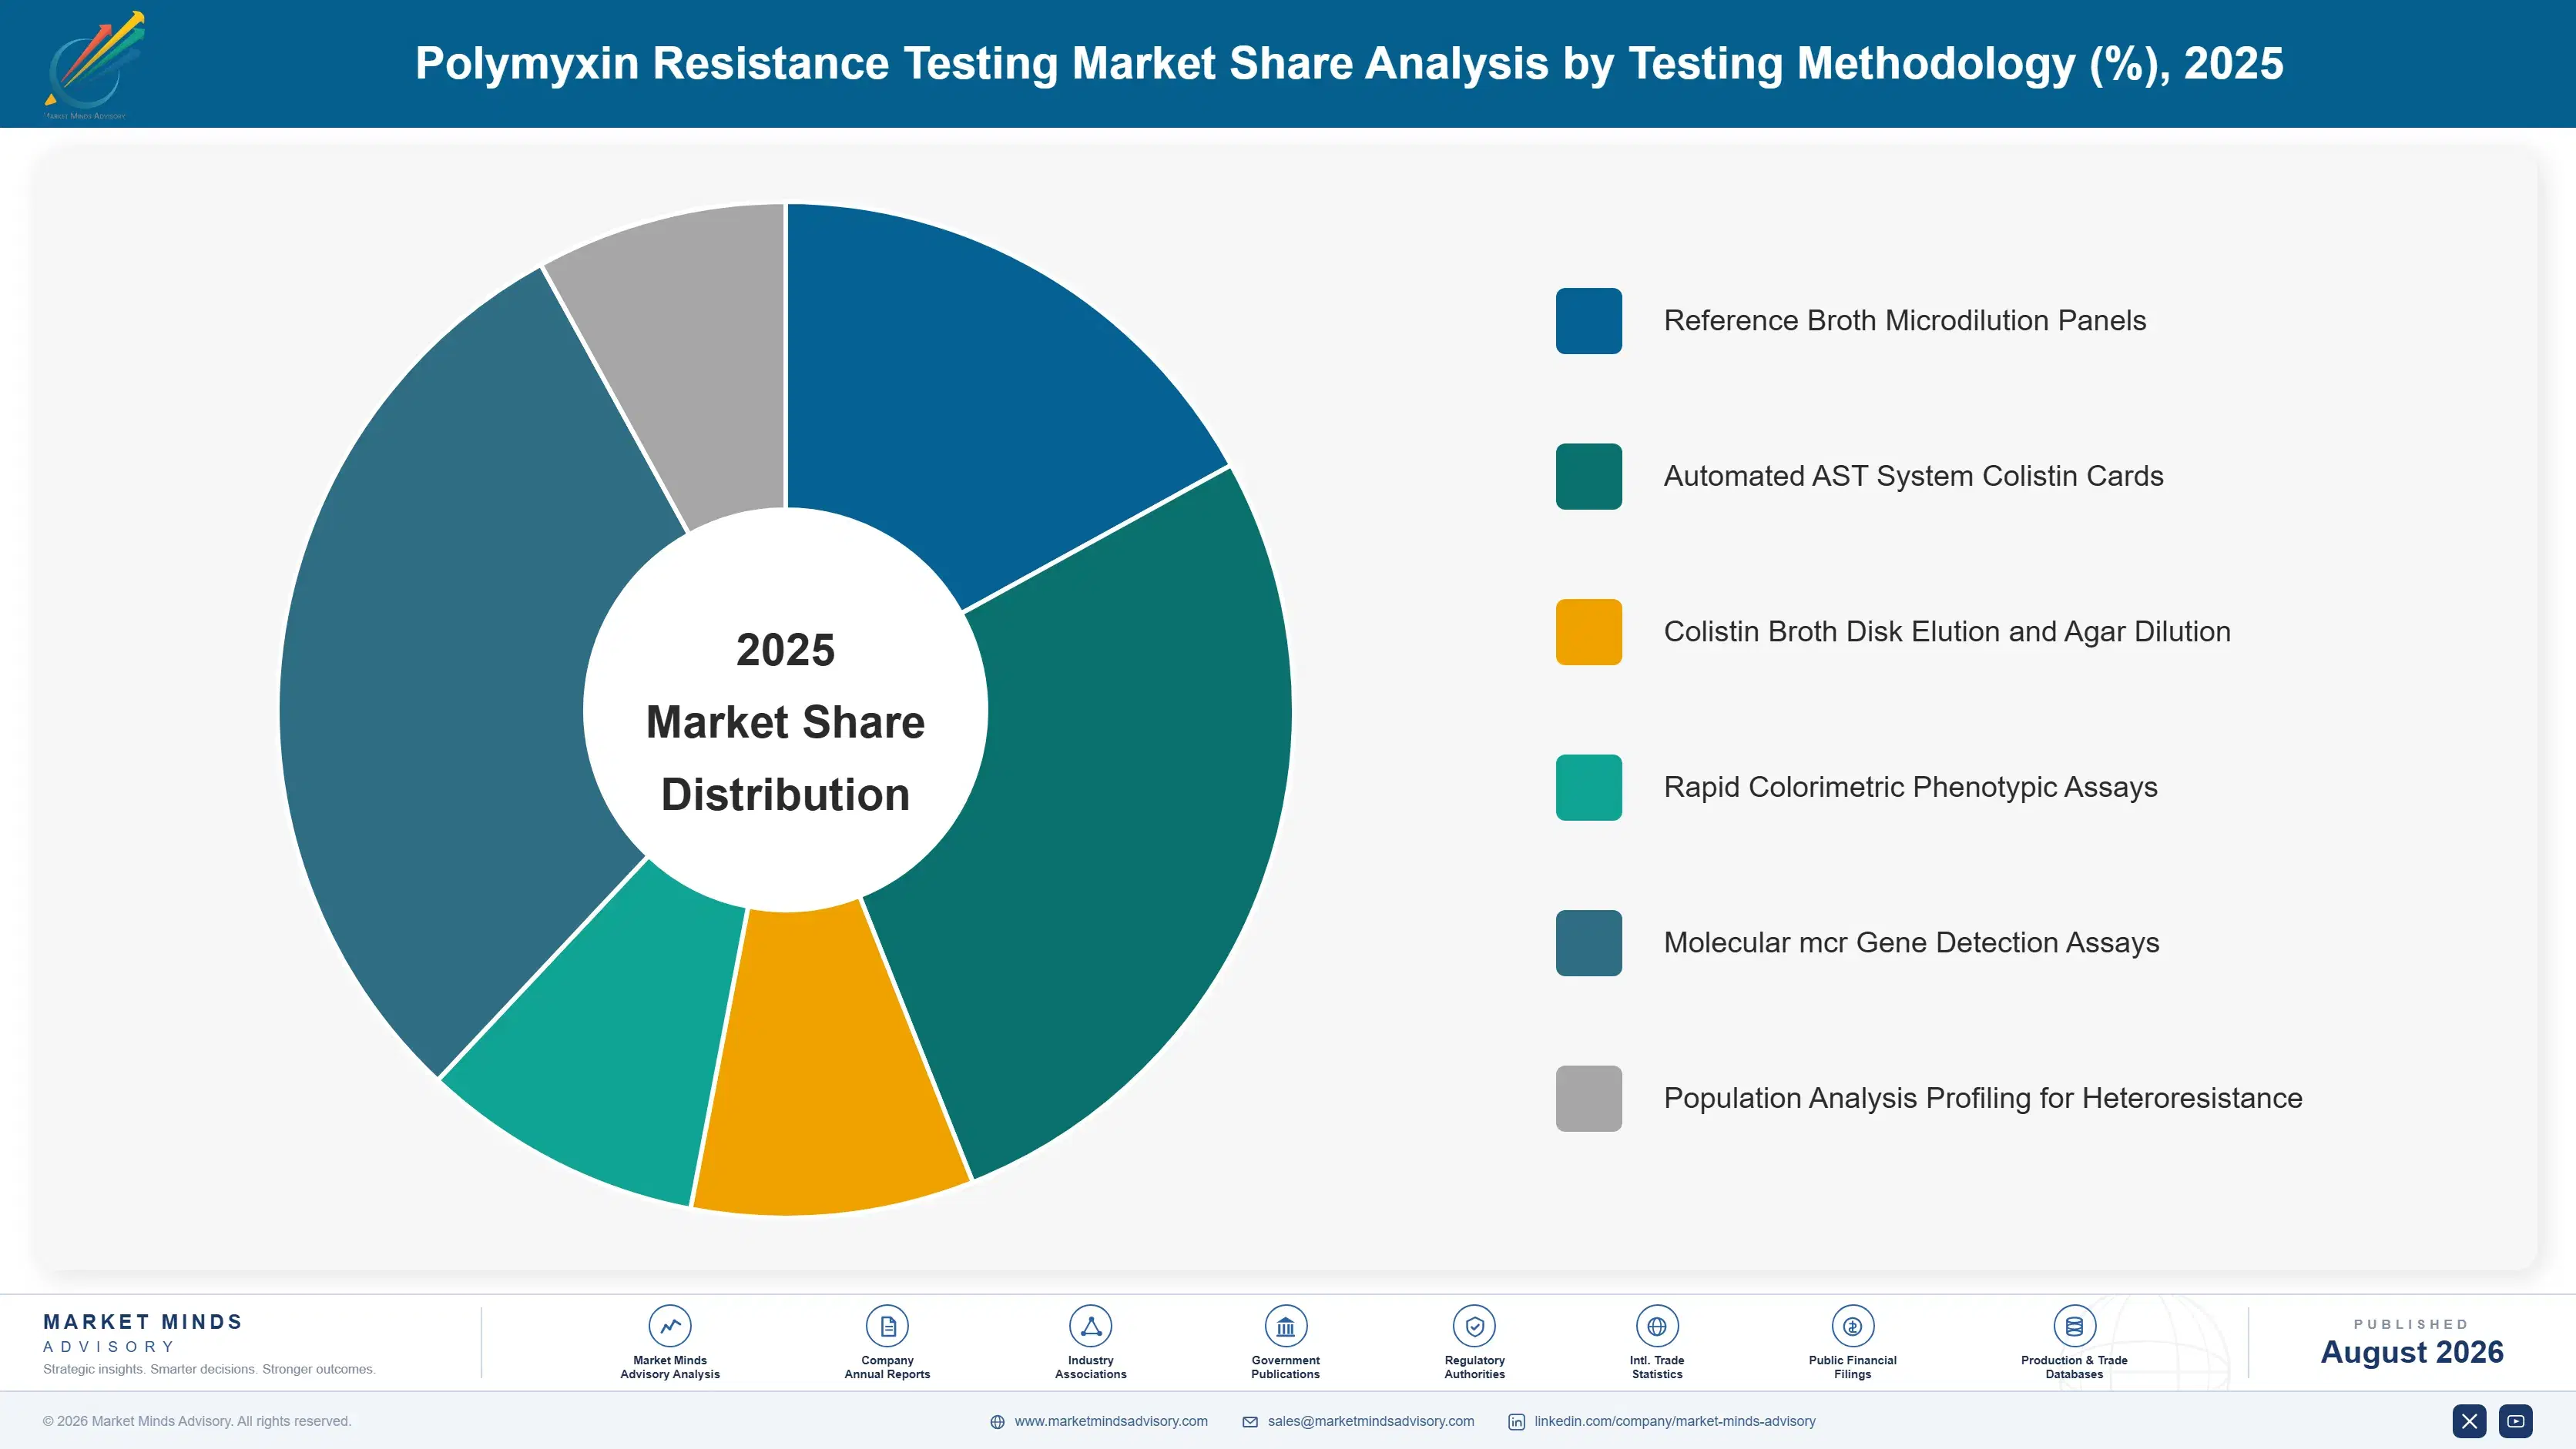
Task: Select legend label Molecular mcr Gene Detection Assays
Action: click(1911, 943)
